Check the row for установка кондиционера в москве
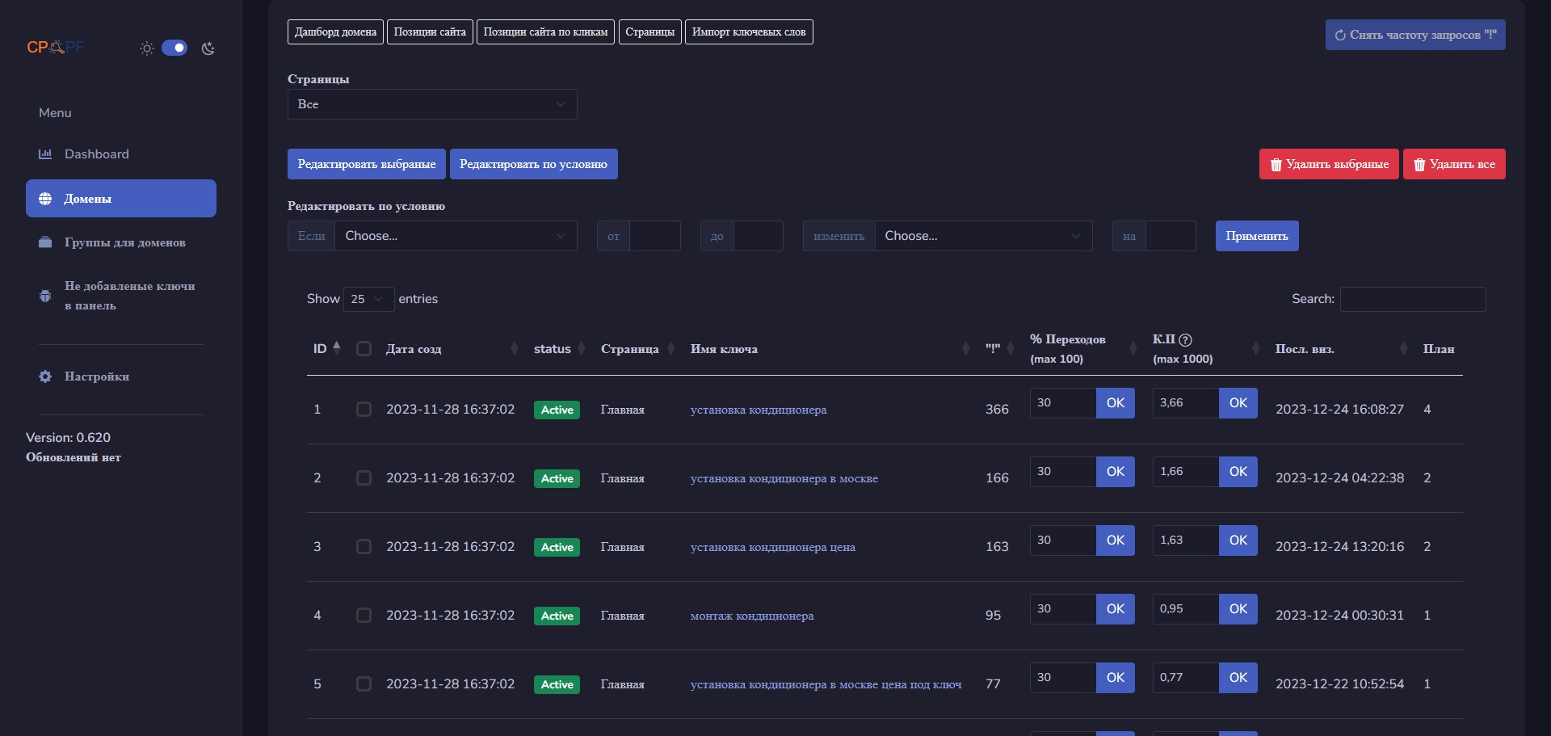 click(x=364, y=478)
